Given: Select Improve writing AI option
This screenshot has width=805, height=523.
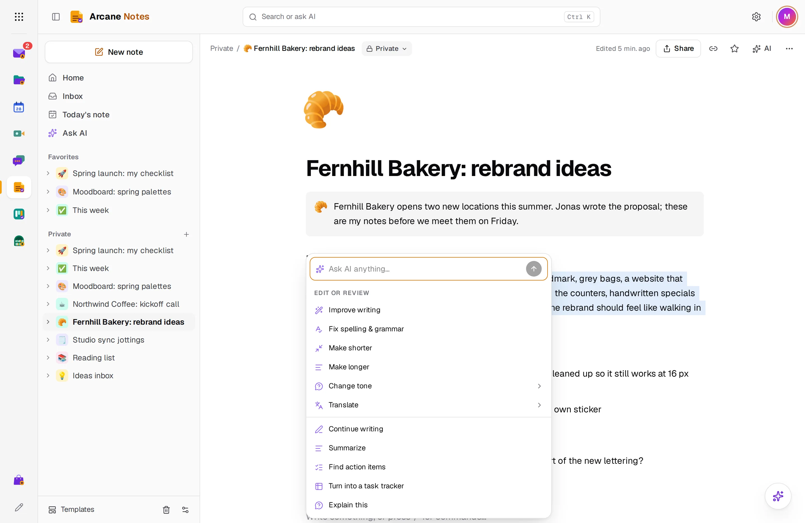Looking at the screenshot, I should click(428, 310).
